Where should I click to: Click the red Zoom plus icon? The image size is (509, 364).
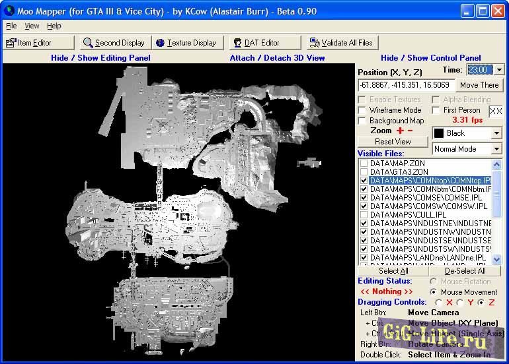pos(400,131)
